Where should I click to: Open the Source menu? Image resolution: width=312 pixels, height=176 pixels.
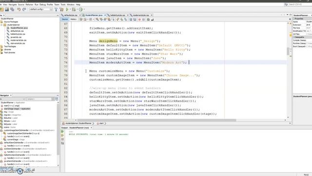(21, 4)
